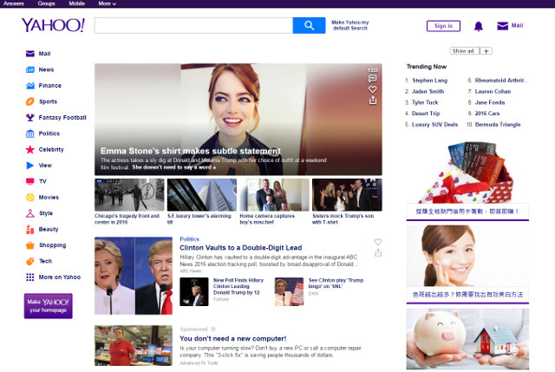Screen dimensions: 555x372
Task: Open woman skincare ad image
Action: pos(467,256)
